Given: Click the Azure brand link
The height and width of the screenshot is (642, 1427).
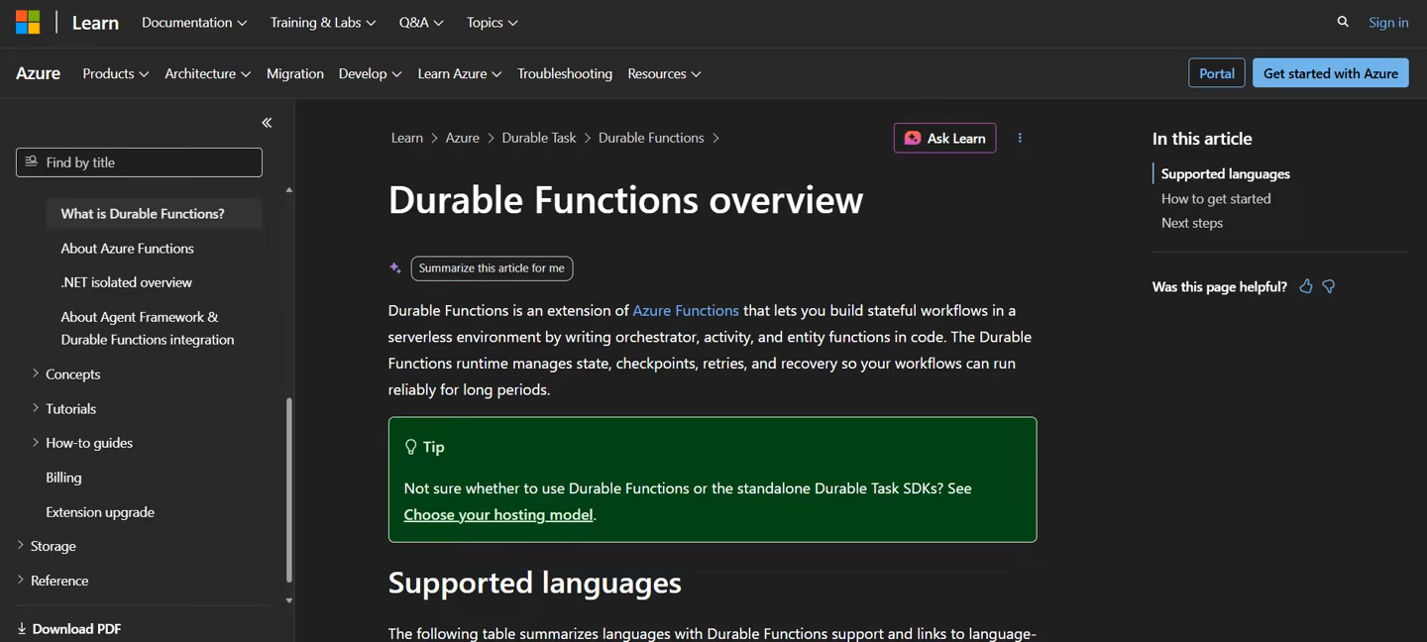Looking at the screenshot, I should click(38, 73).
